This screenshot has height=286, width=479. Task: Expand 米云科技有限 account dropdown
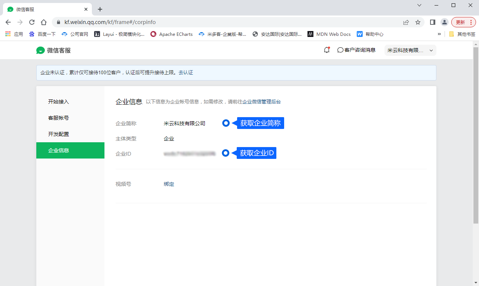tap(410, 50)
